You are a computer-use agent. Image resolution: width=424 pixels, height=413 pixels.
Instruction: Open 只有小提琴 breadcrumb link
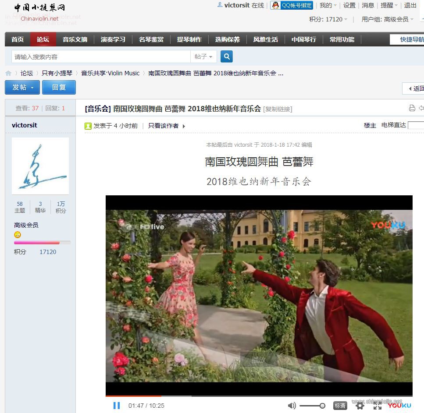[x=57, y=73]
